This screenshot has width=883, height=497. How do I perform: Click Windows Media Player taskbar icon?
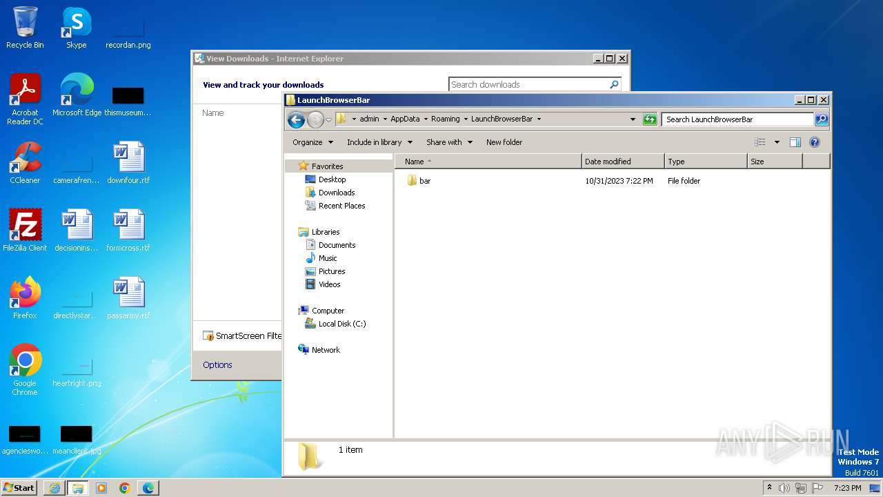(x=101, y=488)
